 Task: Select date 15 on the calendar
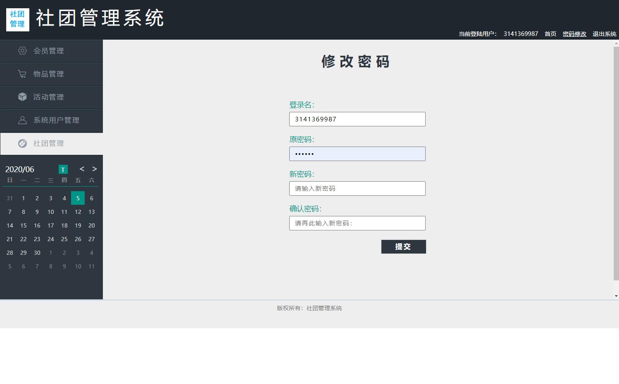(x=23, y=225)
